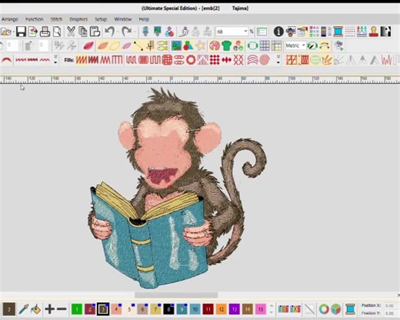Screen dimensions: 400x320
Task: Open the Window menu
Action: click(x=123, y=19)
